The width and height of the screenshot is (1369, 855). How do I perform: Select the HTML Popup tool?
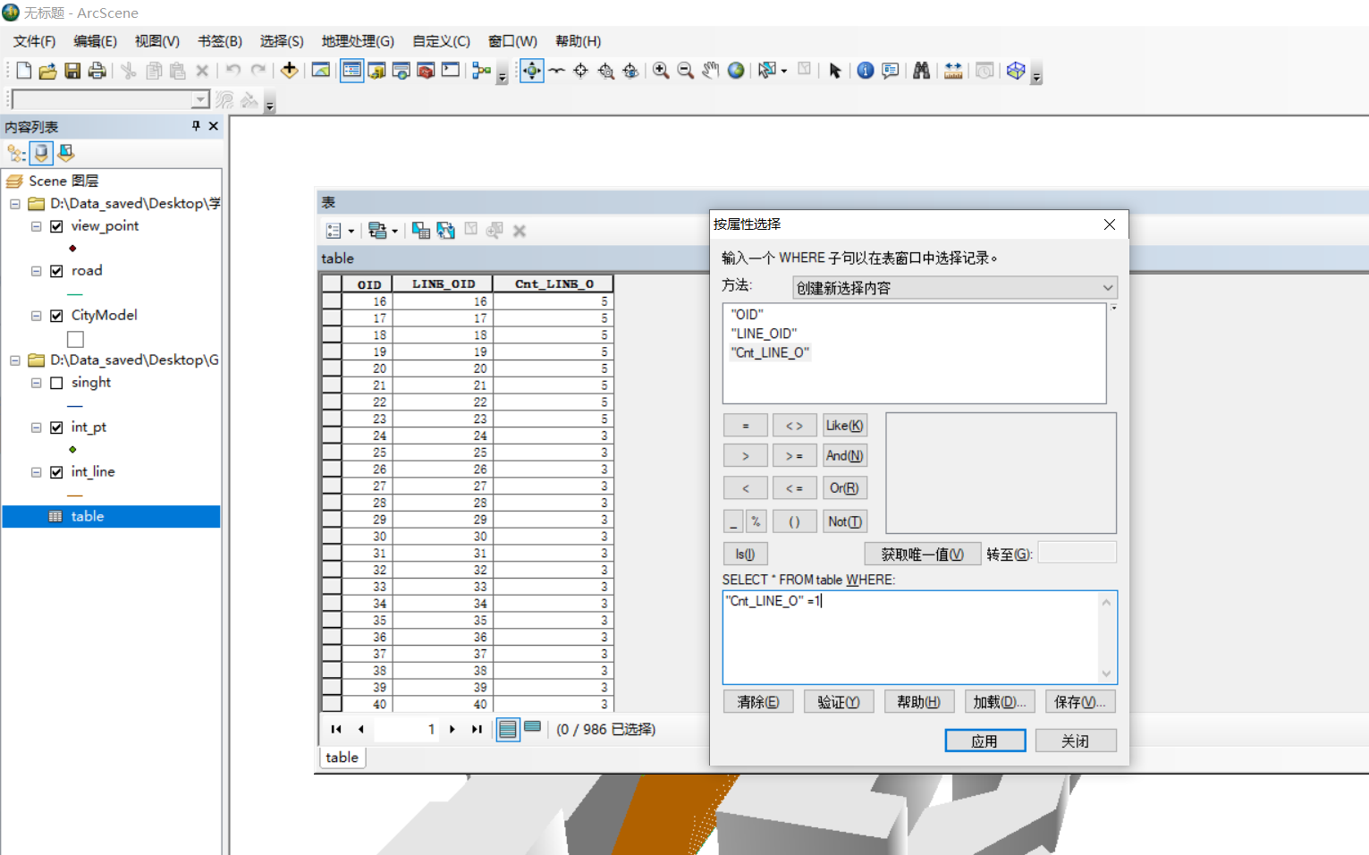(891, 71)
